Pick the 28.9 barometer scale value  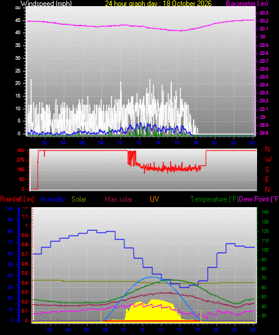tap(264, 125)
